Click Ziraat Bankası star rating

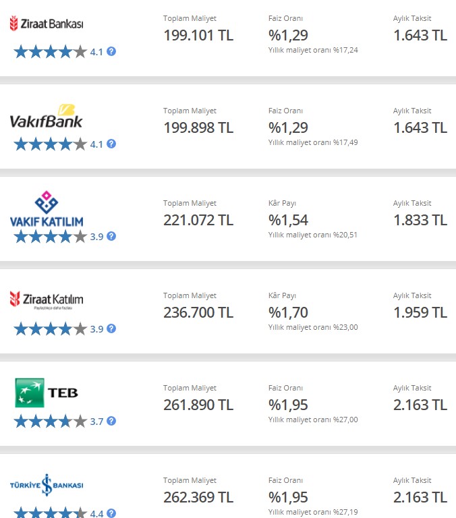coord(50,52)
